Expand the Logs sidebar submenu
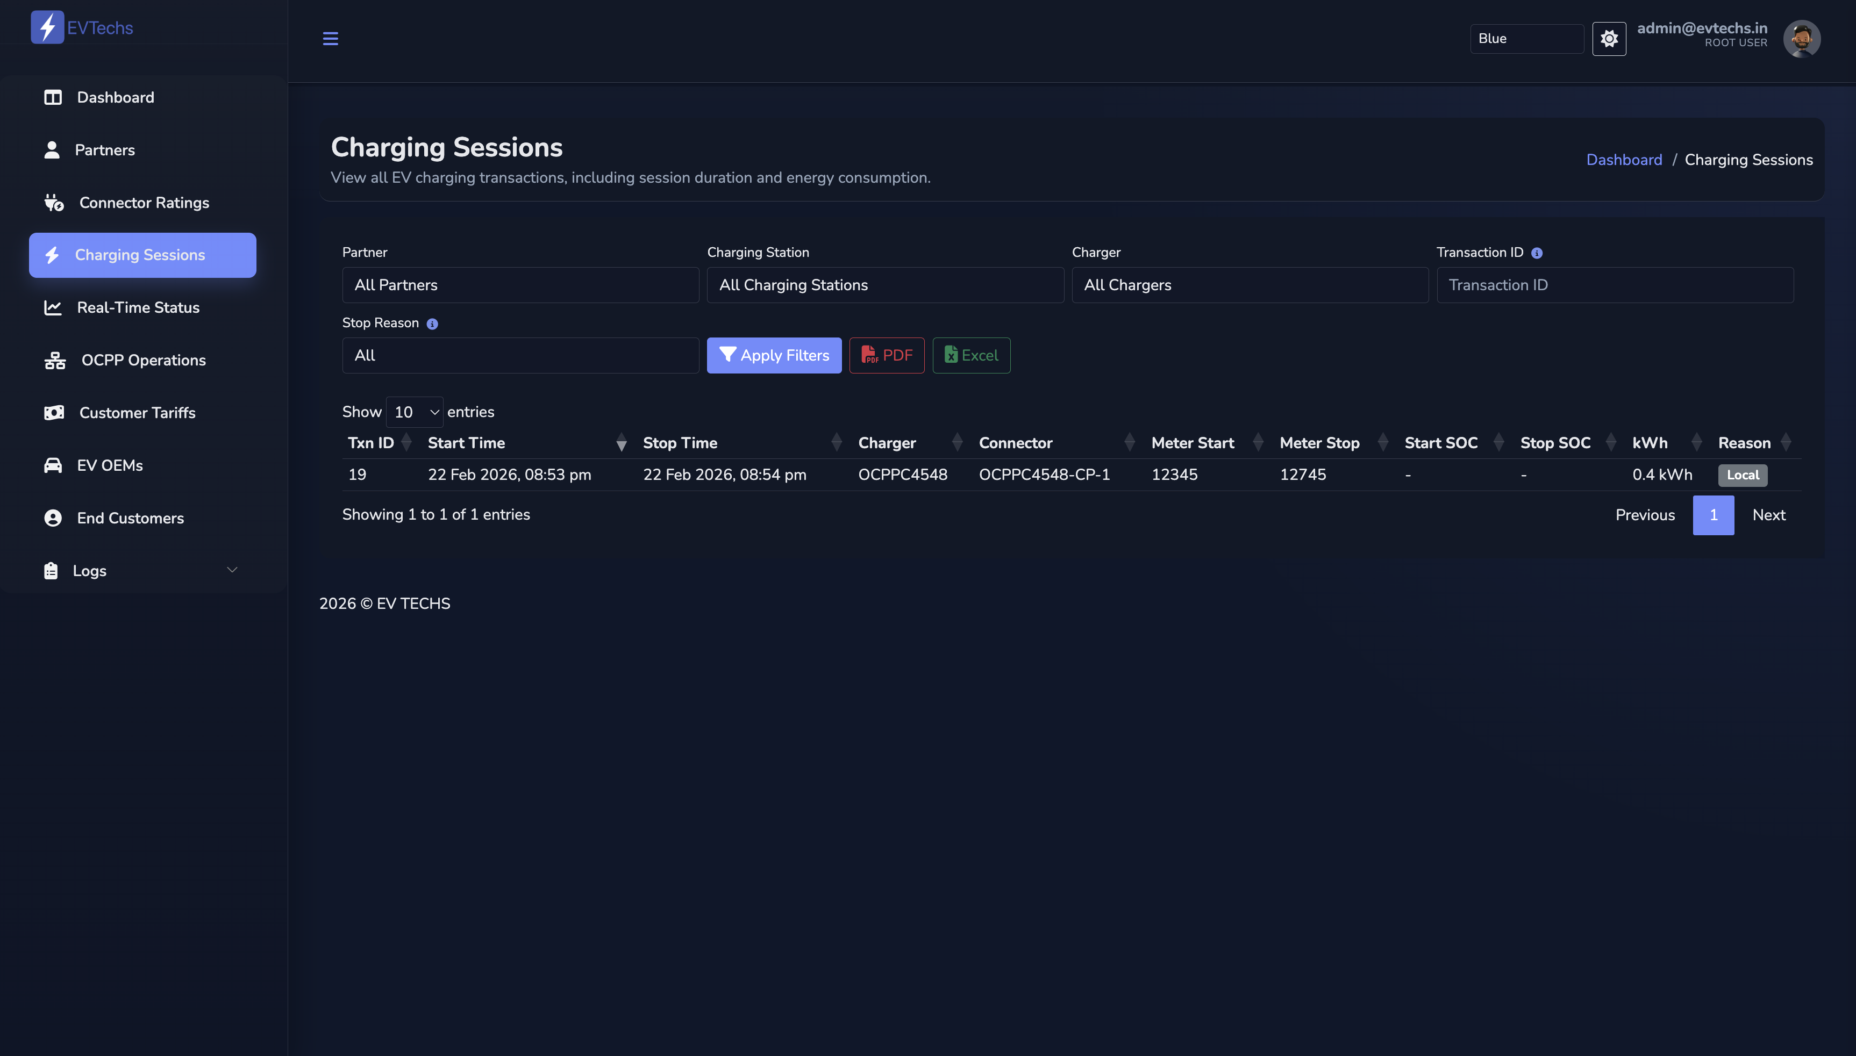Viewport: 1856px width, 1056px height. click(x=142, y=571)
